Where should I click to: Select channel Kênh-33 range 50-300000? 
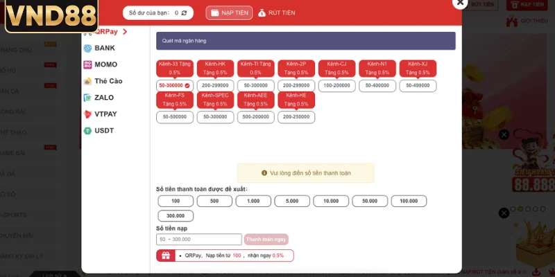click(x=175, y=85)
